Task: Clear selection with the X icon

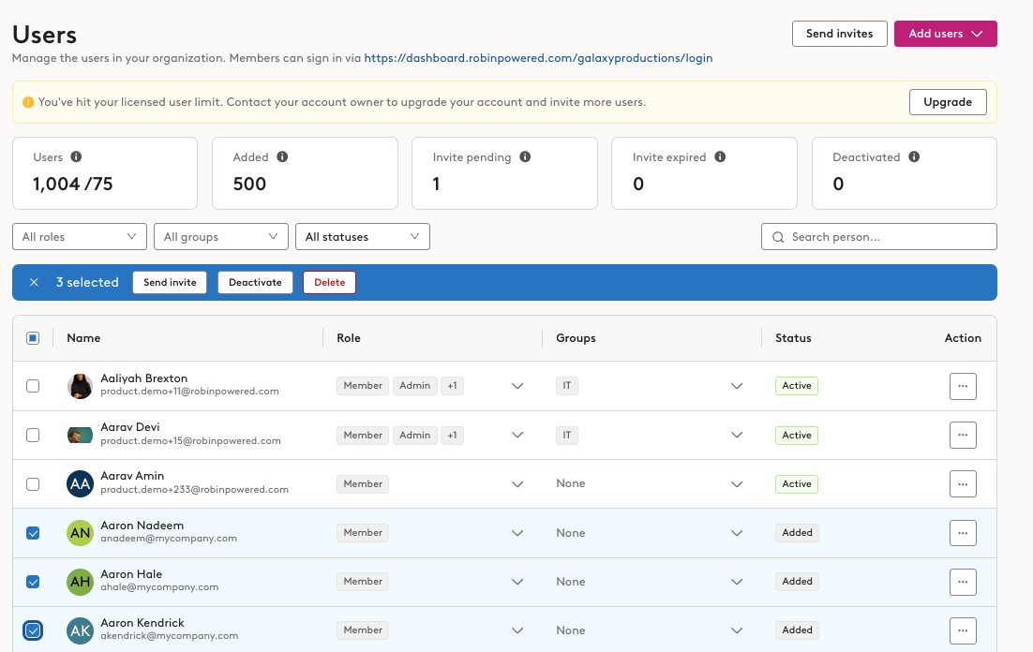Action: pyautogui.click(x=35, y=283)
